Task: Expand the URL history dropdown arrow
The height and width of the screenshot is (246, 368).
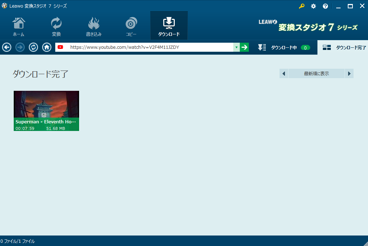Action: [x=237, y=47]
